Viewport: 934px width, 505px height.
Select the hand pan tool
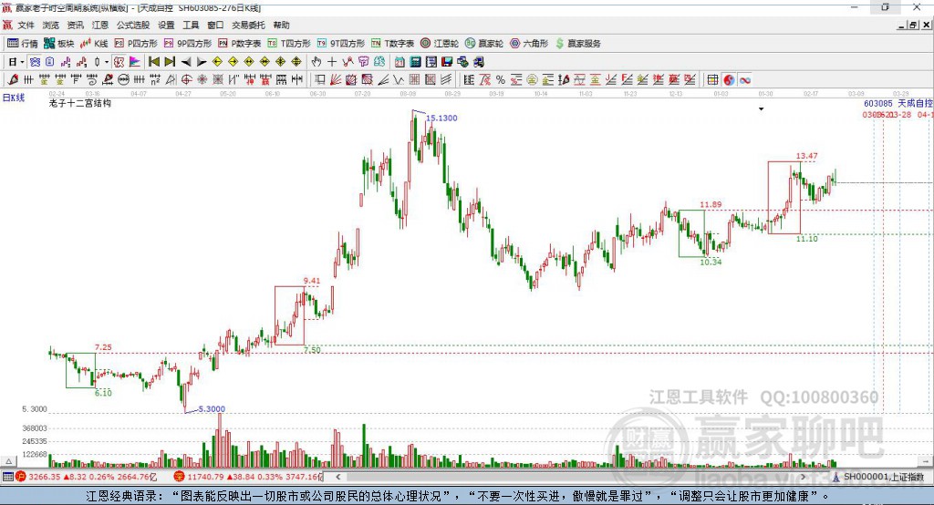[317, 62]
